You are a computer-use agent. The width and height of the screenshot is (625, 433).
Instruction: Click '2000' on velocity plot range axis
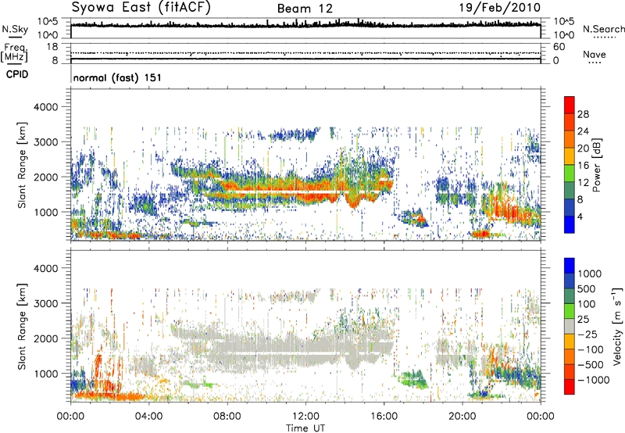tap(45, 338)
